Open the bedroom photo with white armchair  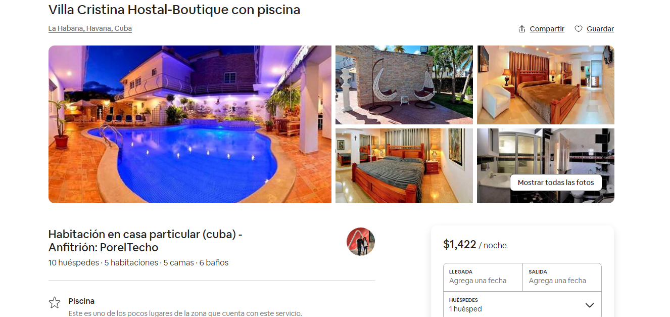point(546,85)
